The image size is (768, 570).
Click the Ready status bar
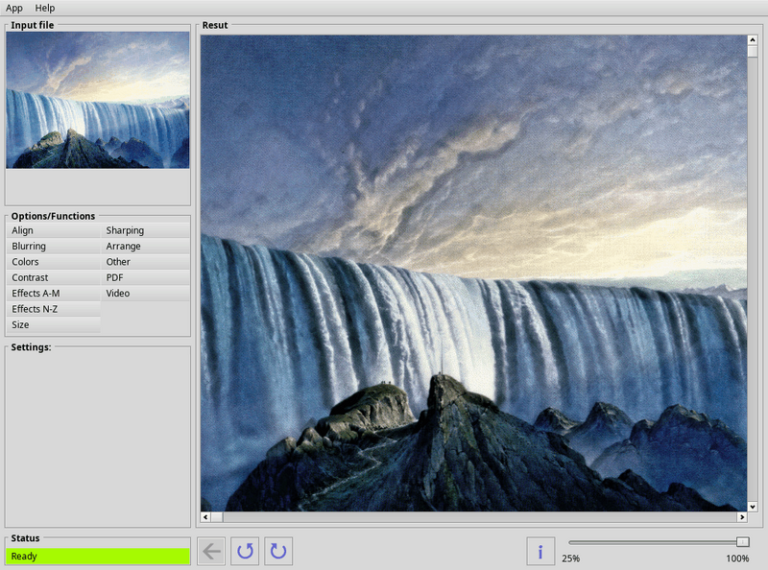point(98,557)
